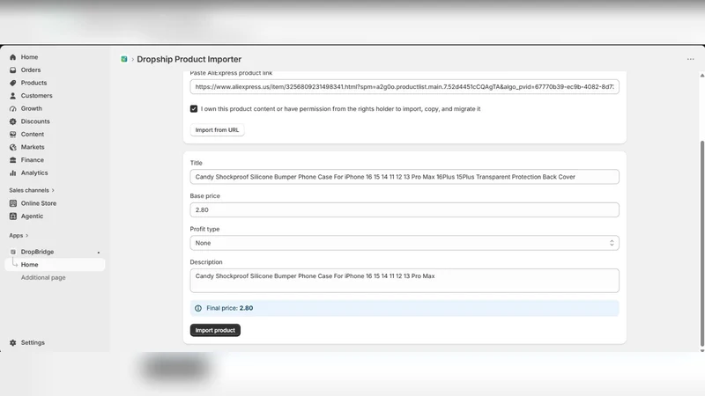Viewport: 705px width, 396px height.
Task: Click the DropBridge app icon
Action: pos(12,252)
